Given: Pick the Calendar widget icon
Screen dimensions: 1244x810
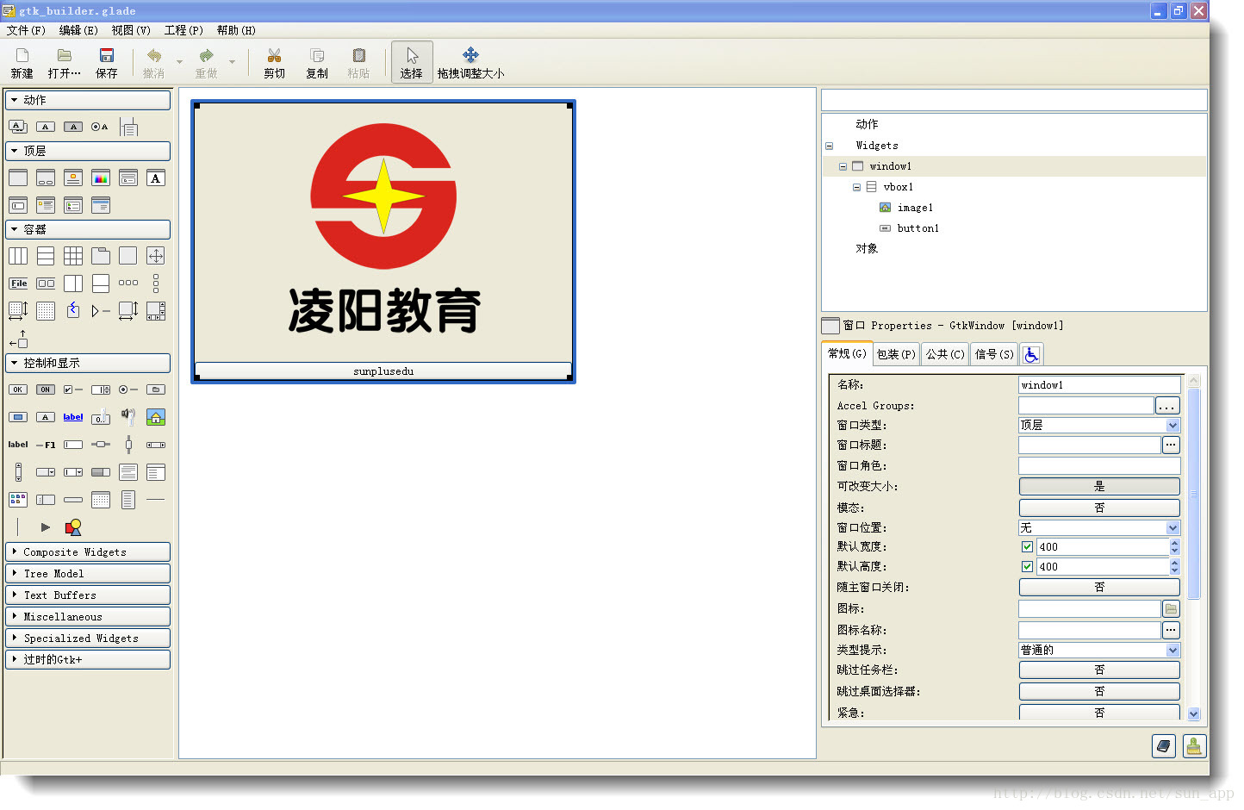Looking at the screenshot, I should click(101, 500).
